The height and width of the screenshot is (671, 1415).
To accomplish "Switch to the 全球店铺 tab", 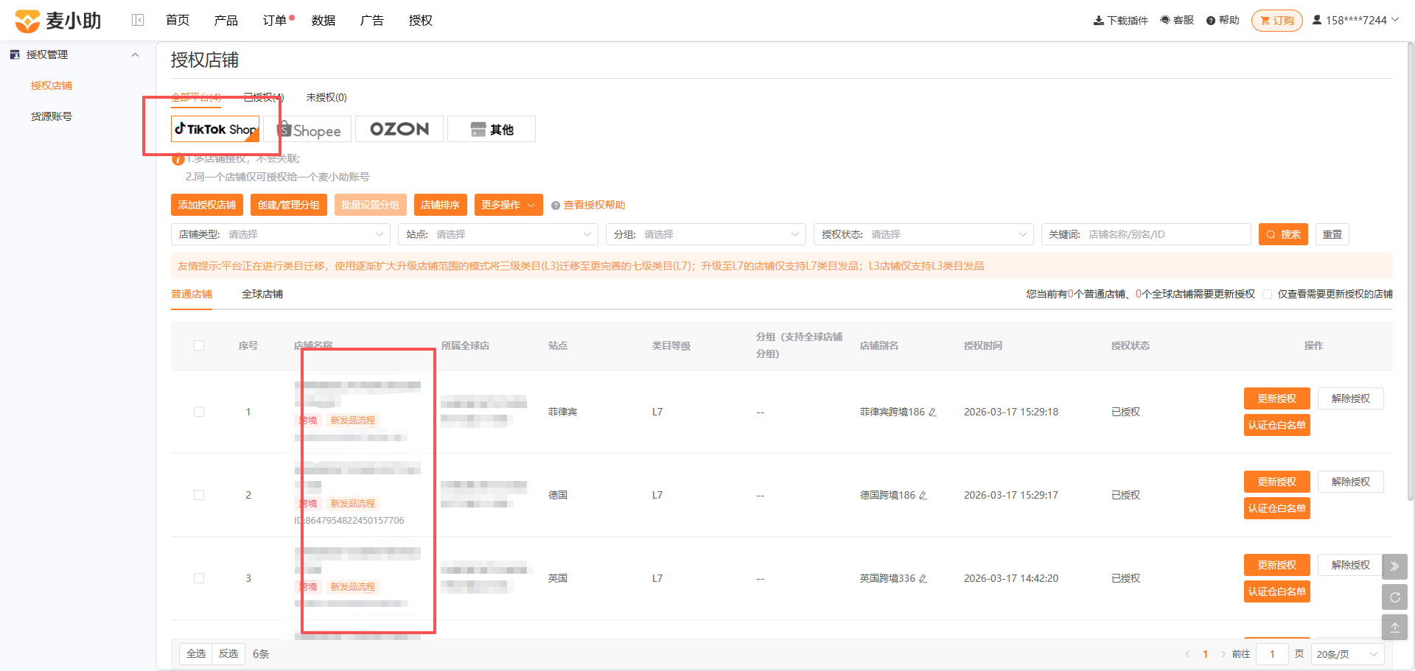I will [x=262, y=294].
